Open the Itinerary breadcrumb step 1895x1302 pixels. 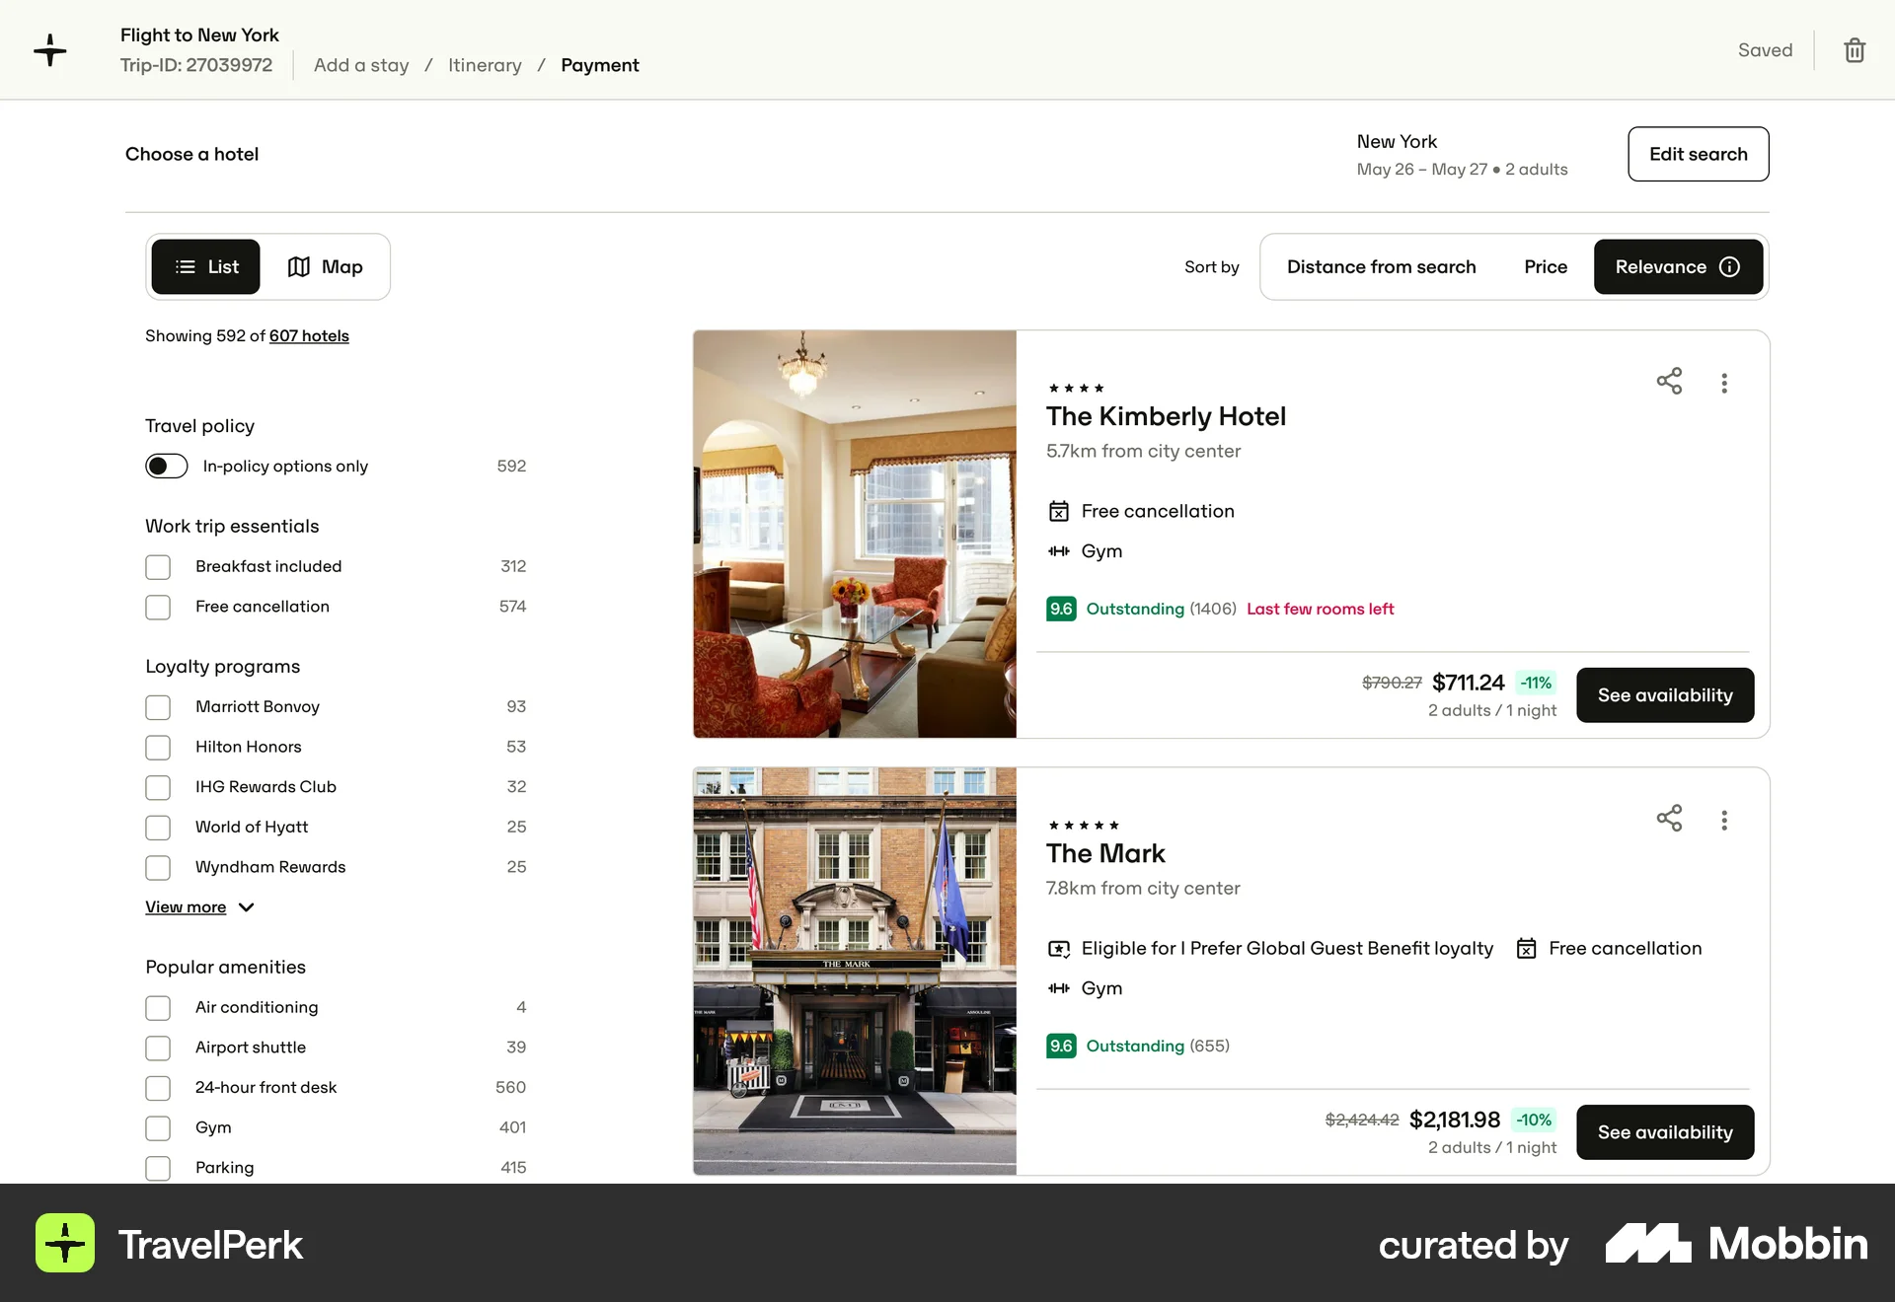point(485,65)
